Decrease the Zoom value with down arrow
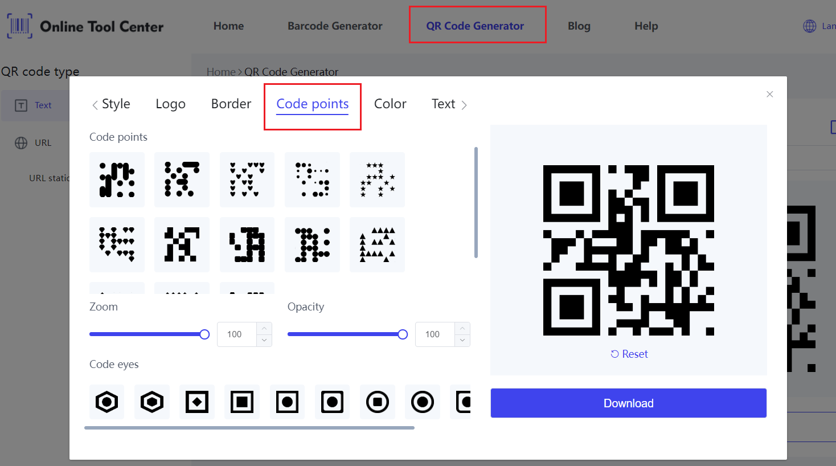 coord(264,340)
